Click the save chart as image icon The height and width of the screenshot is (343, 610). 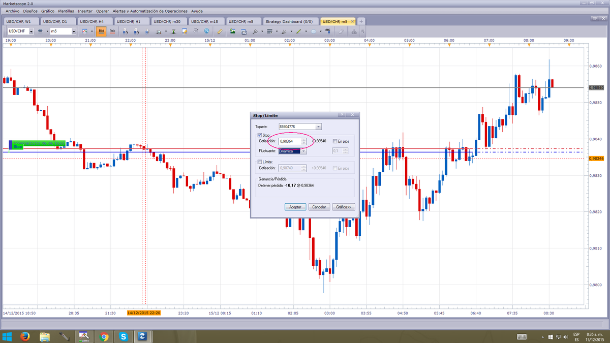pos(233,31)
